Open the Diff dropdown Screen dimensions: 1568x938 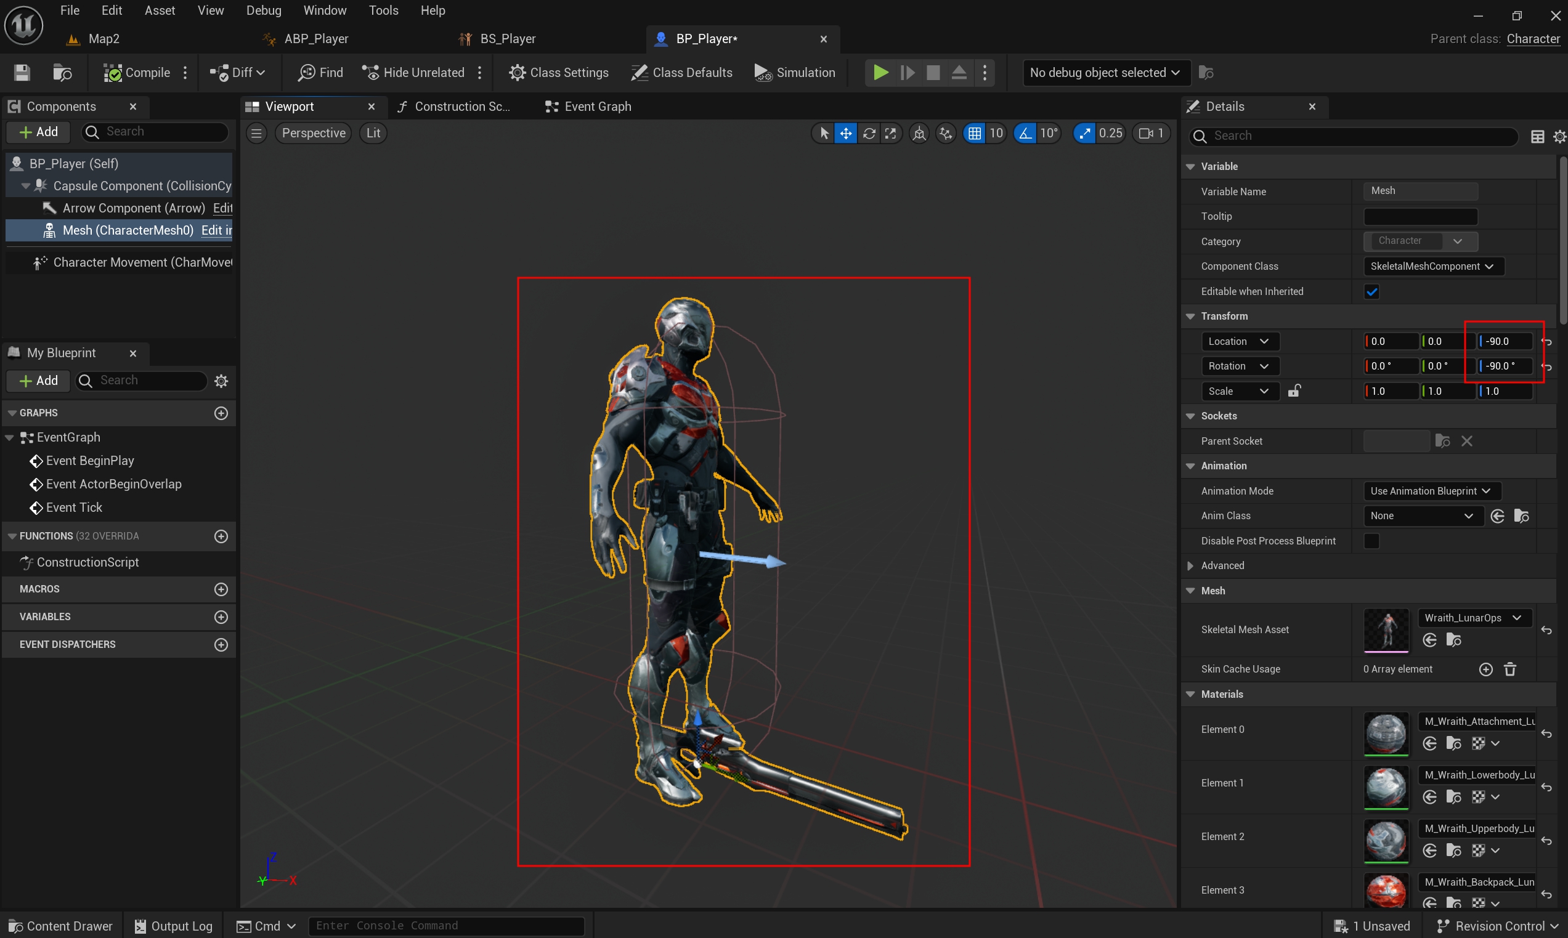click(x=237, y=73)
